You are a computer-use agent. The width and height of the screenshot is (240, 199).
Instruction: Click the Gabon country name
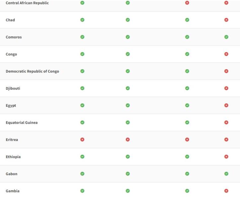[12, 174]
